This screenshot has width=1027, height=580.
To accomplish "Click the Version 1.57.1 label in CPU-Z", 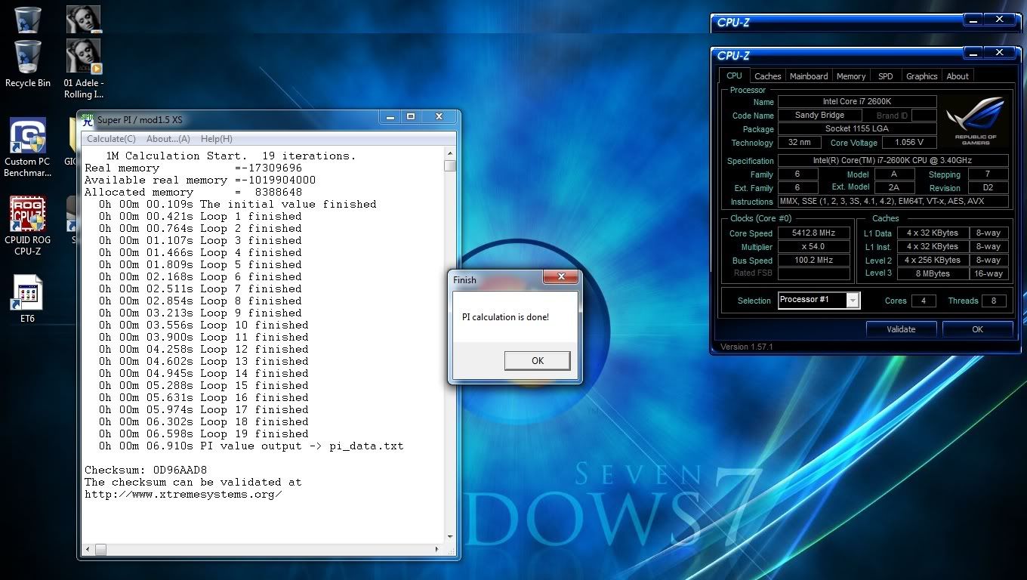I will pyautogui.click(x=746, y=347).
